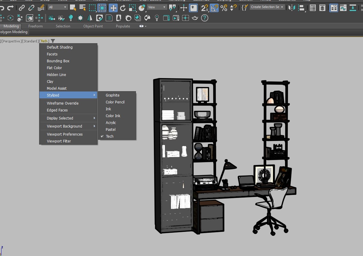The height and width of the screenshot is (256, 363).
Task: Click the Select and Move tool
Action: click(x=113, y=8)
